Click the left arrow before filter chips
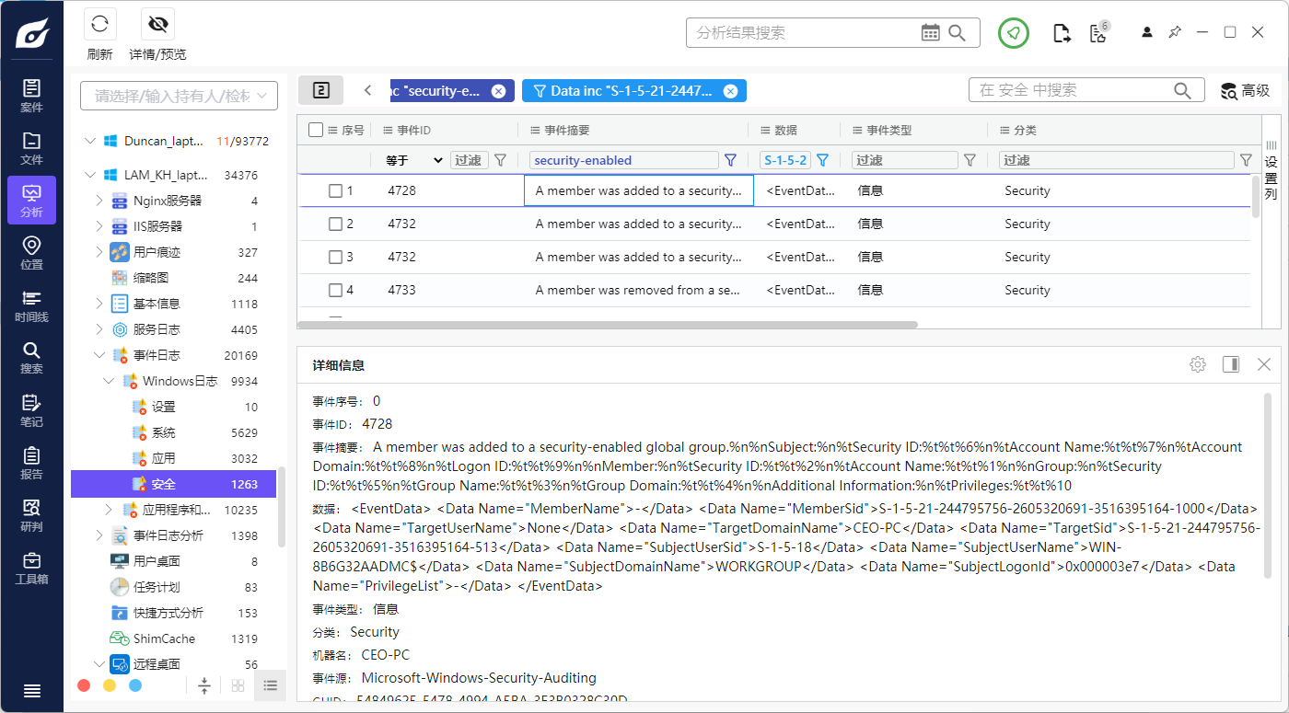The width and height of the screenshot is (1289, 713). (367, 90)
